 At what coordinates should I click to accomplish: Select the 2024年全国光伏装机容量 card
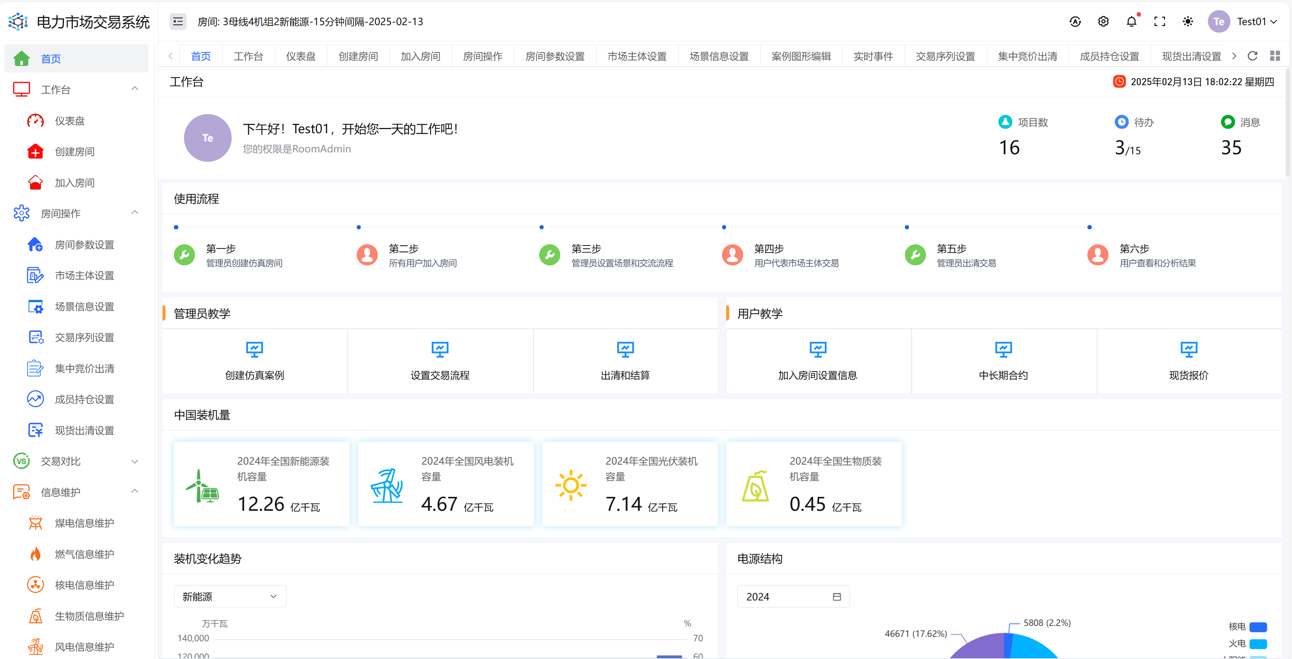(630, 484)
